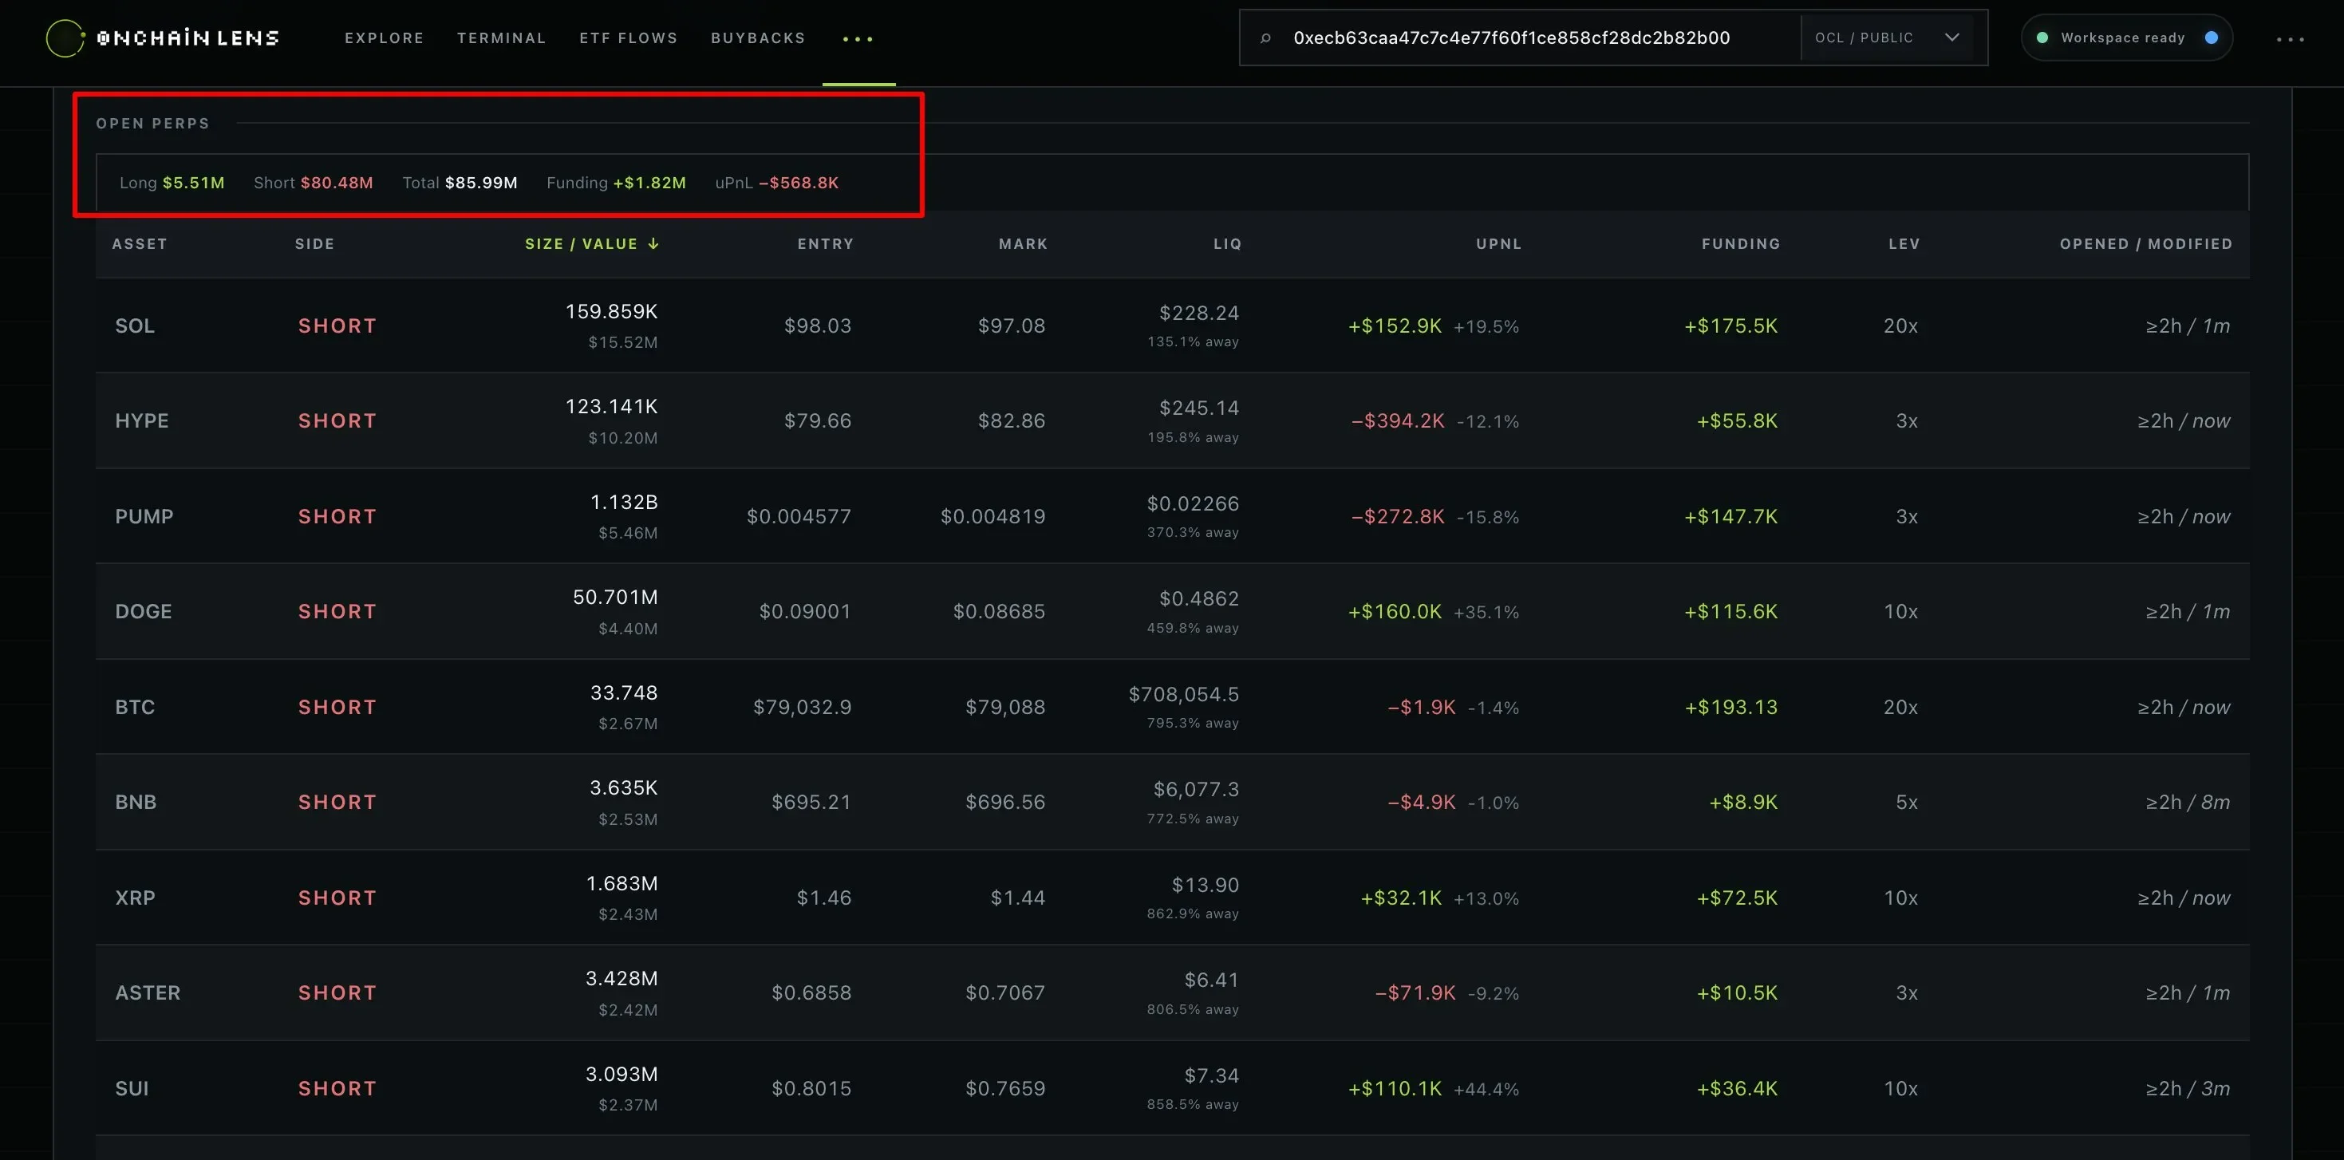This screenshot has height=1160, width=2344.
Task: Sort by the Asset column header
Action: point(140,244)
